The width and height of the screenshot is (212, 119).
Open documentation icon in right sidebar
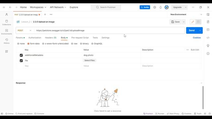tap(208, 22)
